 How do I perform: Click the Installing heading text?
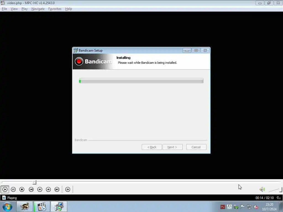(x=124, y=58)
